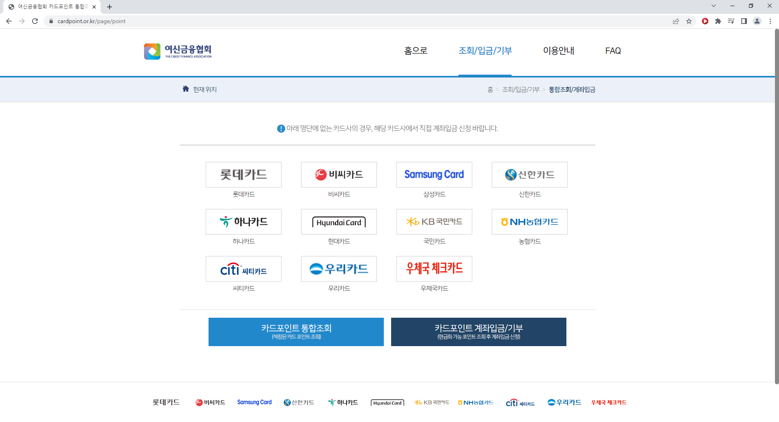Click footer 롯데카드 logo
The image size is (779, 422).
(166, 402)
